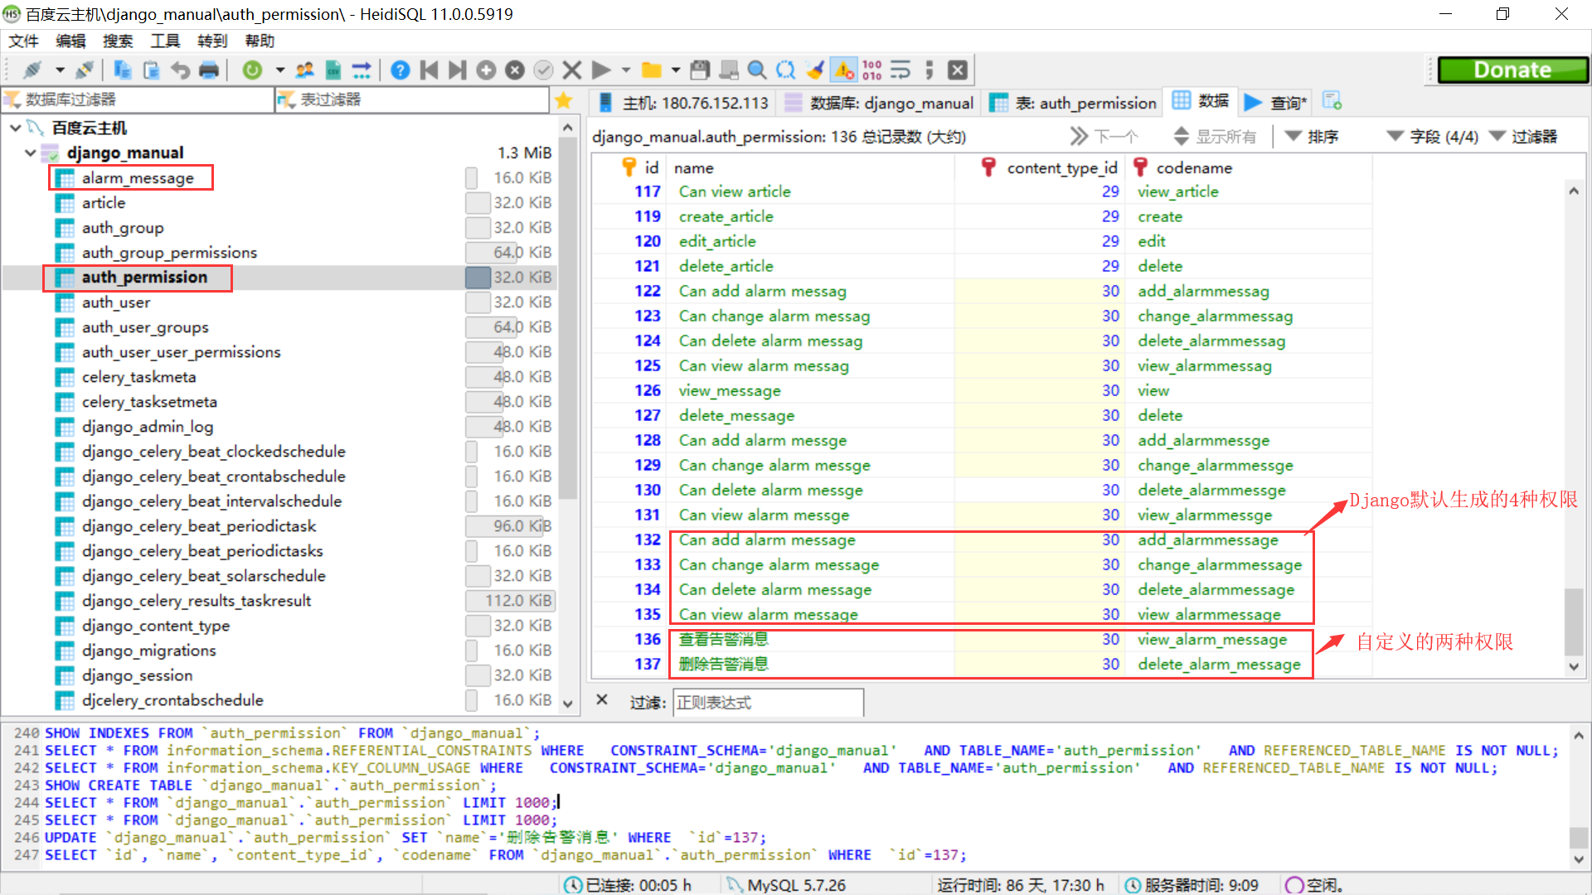
Task: Open dropdown arrow next to run icon
Action: pos(627,70)
